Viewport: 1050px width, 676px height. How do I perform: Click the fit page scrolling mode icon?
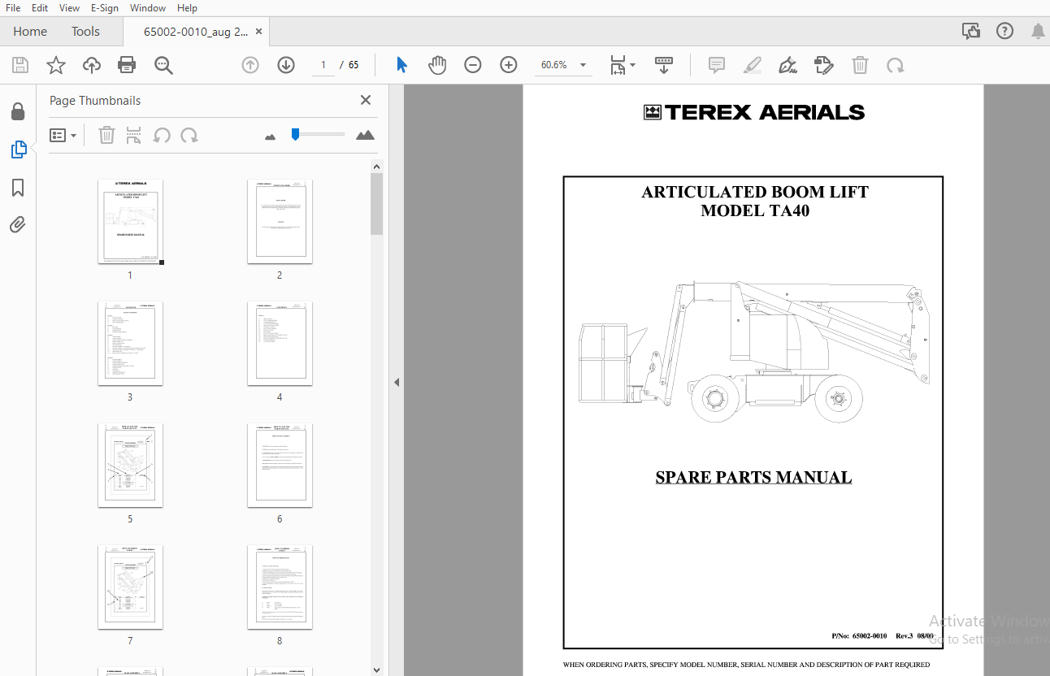pyautogui.click(x=618, y=65)
